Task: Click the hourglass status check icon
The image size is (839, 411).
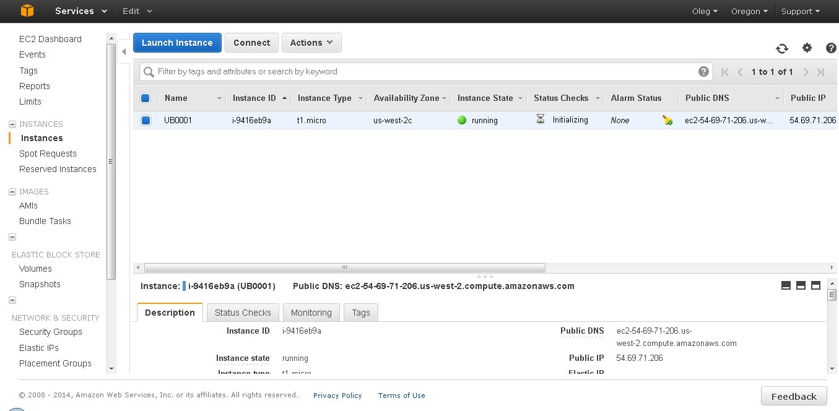Action: (541, 119)
